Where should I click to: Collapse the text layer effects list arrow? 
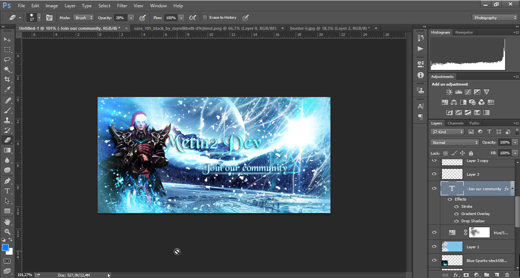point(512,189)
